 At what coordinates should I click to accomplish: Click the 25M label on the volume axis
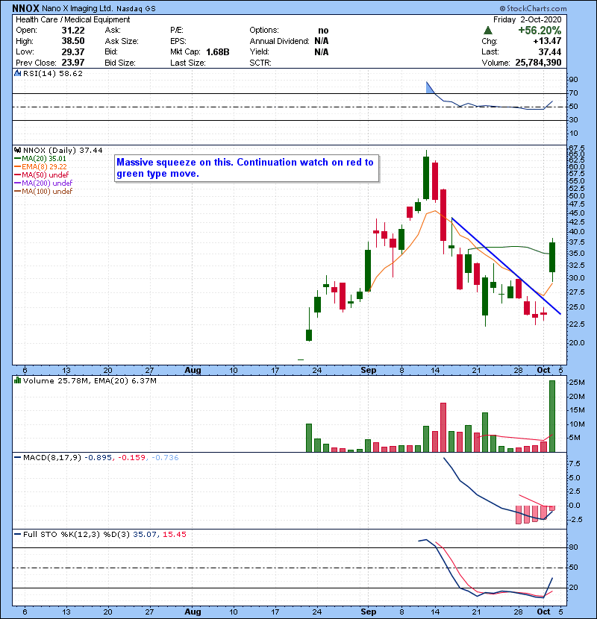click(x=576, y=382)
